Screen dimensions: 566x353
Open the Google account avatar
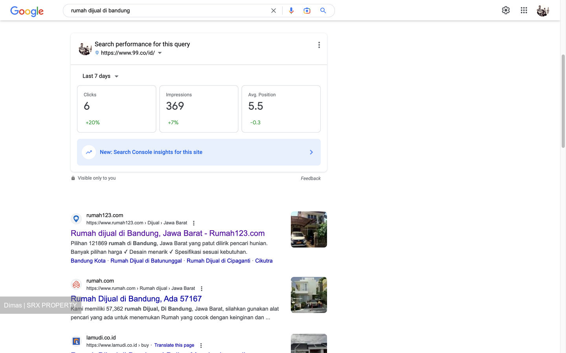click(x=543, y=11)
